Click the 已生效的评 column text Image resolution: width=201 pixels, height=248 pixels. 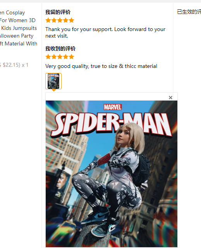tap(189, 12)
